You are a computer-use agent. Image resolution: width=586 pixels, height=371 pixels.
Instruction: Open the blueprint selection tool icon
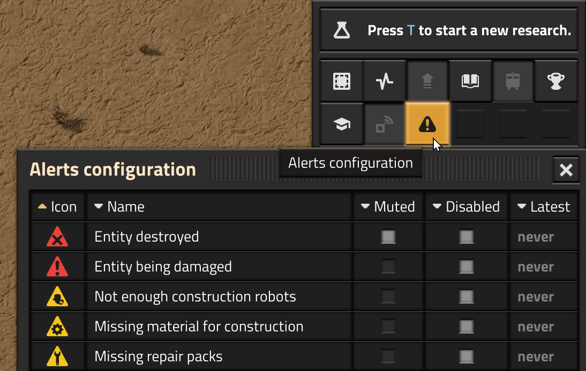coord(342,81)
